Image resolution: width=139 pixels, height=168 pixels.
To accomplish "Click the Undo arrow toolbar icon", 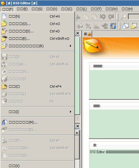I will click(x=103, y=17).
